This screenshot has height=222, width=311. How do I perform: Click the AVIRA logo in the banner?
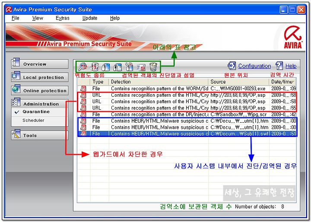[x=293, y=37]
